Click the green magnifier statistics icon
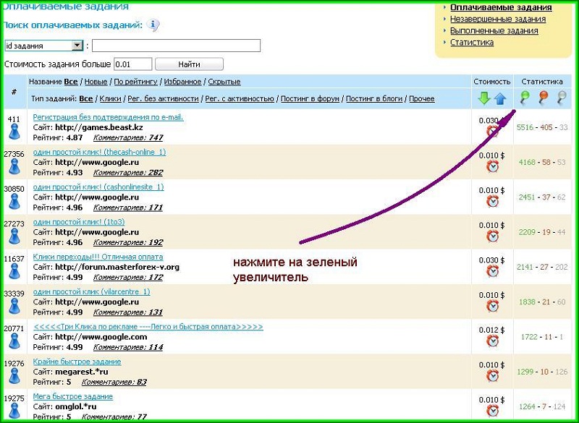 [524, 98]
